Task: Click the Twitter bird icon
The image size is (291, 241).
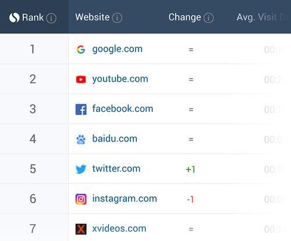Action: tap(81, 169)
